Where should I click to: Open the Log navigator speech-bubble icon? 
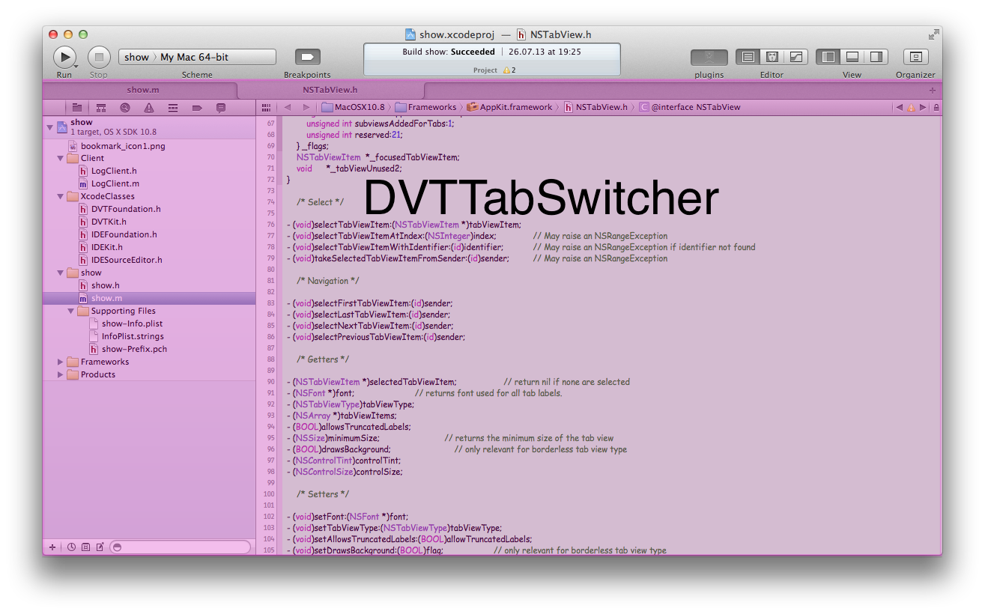pyautogui.click(x=221, y=108)
